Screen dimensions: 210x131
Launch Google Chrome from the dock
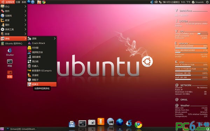point(139,125)
